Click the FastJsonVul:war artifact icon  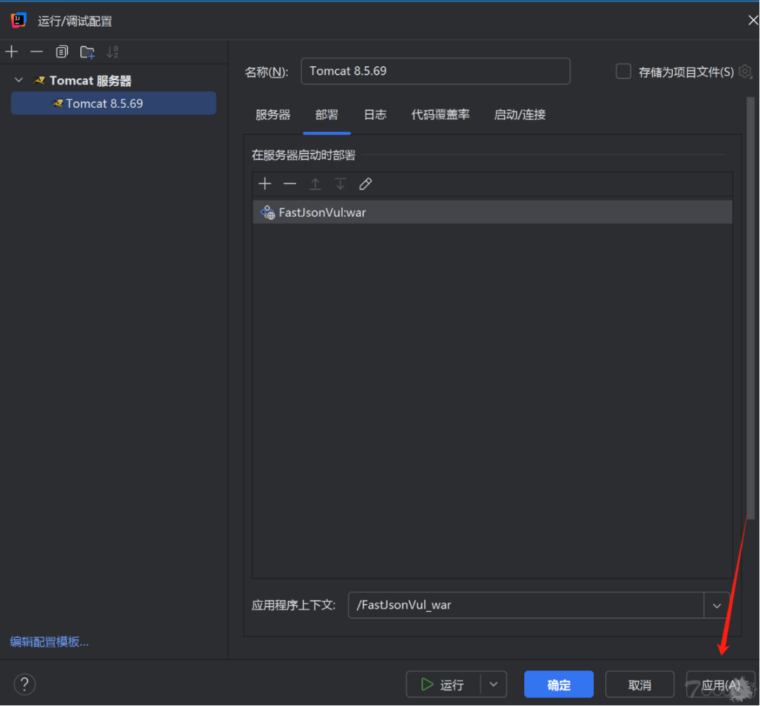[267, 213]
